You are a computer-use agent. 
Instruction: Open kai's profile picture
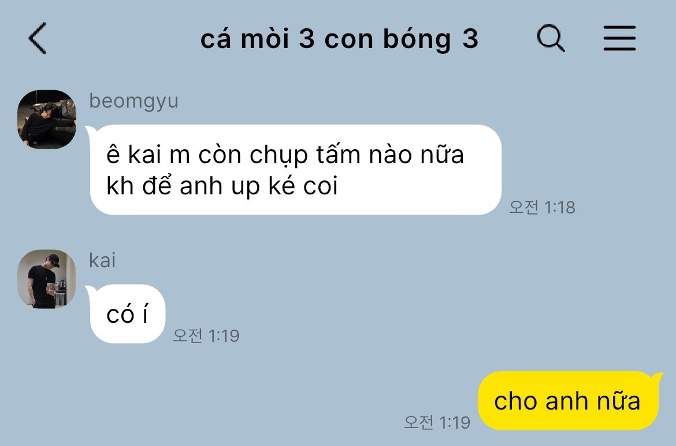47,279
